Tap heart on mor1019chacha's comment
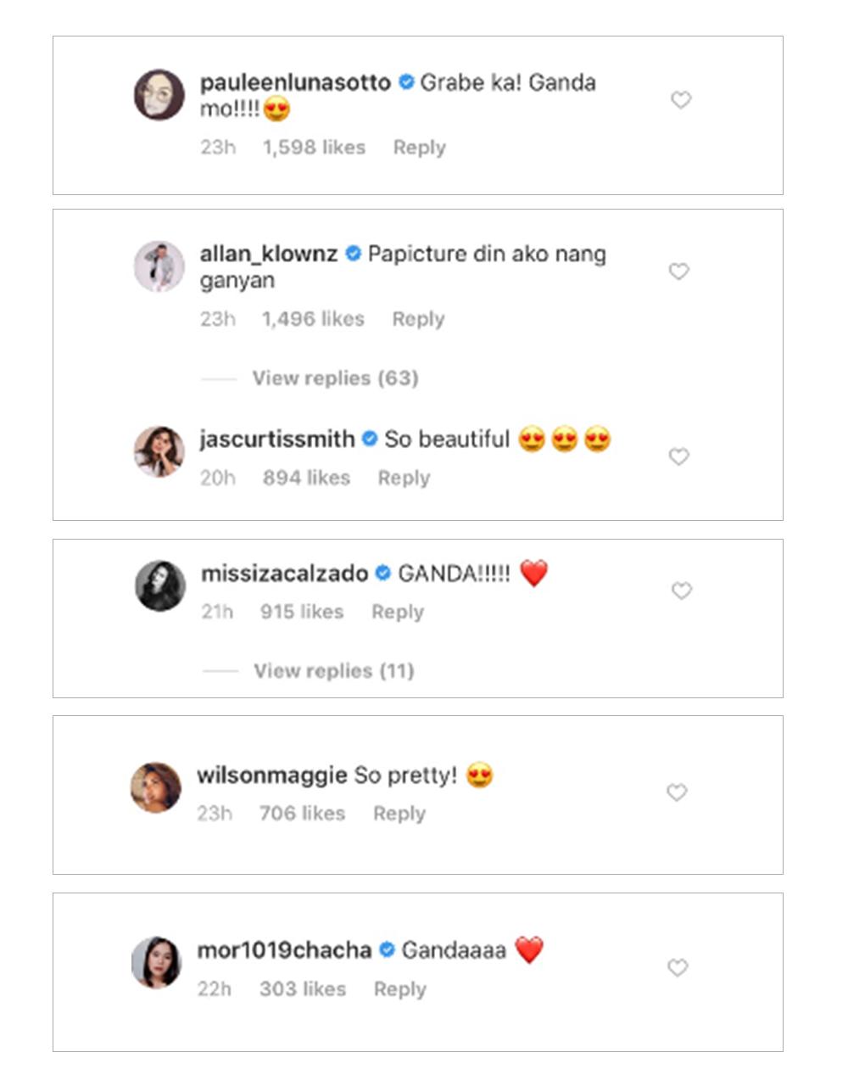Image resolution: width=848 pixels, height=1086 pixels. (x=677, y=968)
